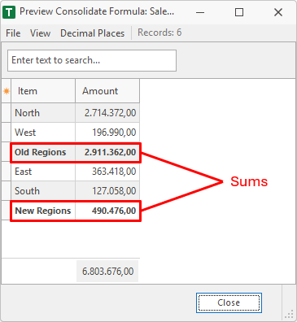Click the orange asterisk column chooser icon
Image resolution: width=297 pixels, height=322 pixels.
[7, 91]
